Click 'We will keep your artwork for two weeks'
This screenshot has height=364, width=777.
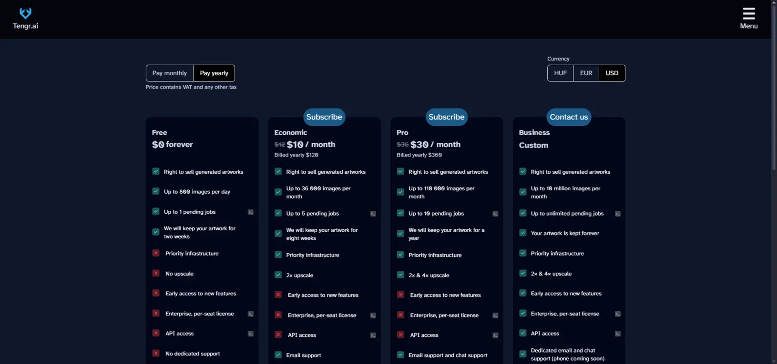point(200,233)
